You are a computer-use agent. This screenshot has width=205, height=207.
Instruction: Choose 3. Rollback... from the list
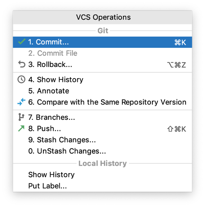tap(102, 64)
